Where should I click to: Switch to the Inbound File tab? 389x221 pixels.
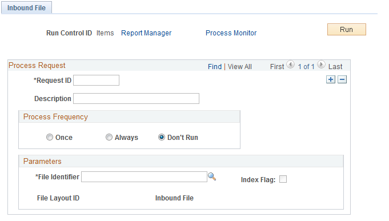coord(26,8)
